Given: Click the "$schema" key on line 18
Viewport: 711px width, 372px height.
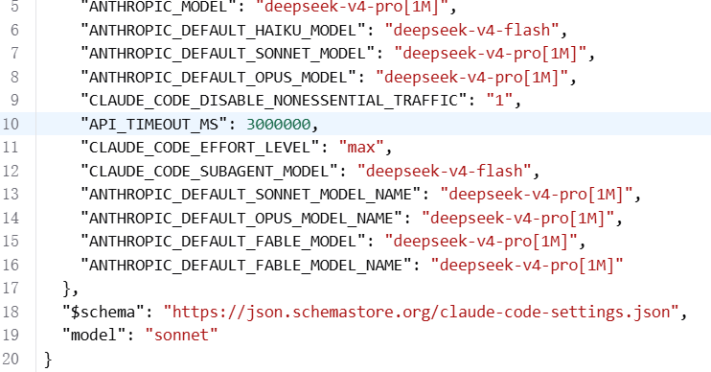Looking at the screenshot, I should [x=103, y=313].
